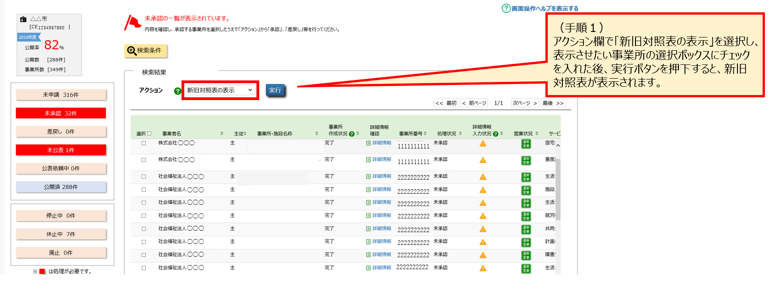This screenshot has height=297, width=769.
Task: Show the 廃止 0件 list
Action: coord(61,253)
